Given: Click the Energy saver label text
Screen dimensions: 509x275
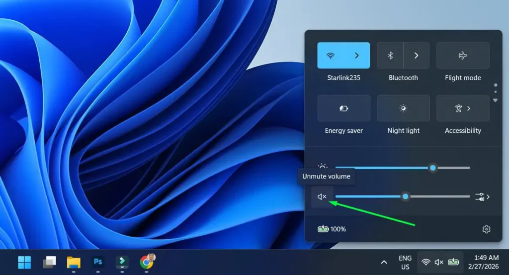Looking at the screenshot, I should (x=344, y=131).
